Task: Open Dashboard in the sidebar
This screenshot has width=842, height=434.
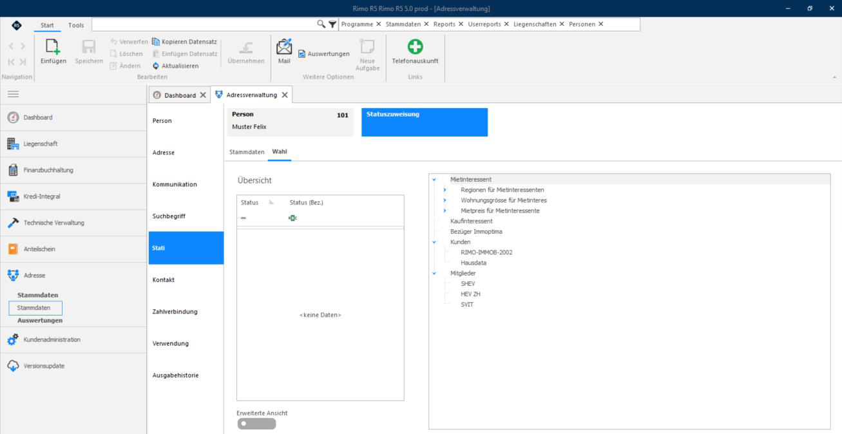Action: [x=73, y=117]
